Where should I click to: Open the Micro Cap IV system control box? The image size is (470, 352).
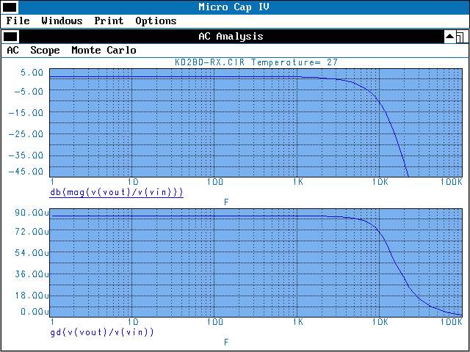pos(10,7)
